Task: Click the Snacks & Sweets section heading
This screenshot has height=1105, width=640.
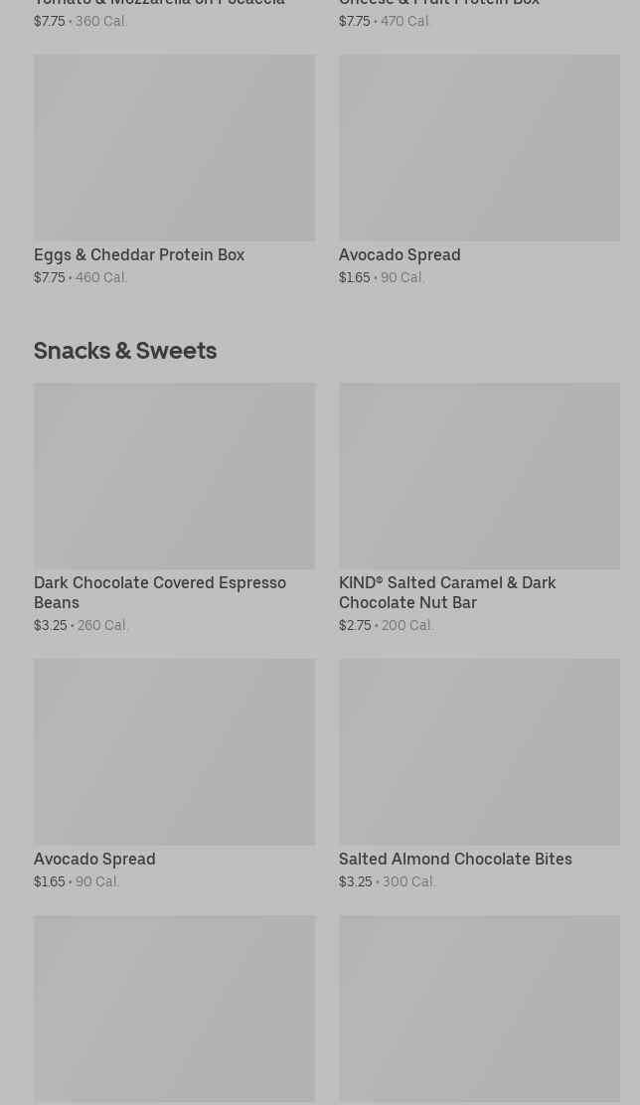Action: [125, 350]
